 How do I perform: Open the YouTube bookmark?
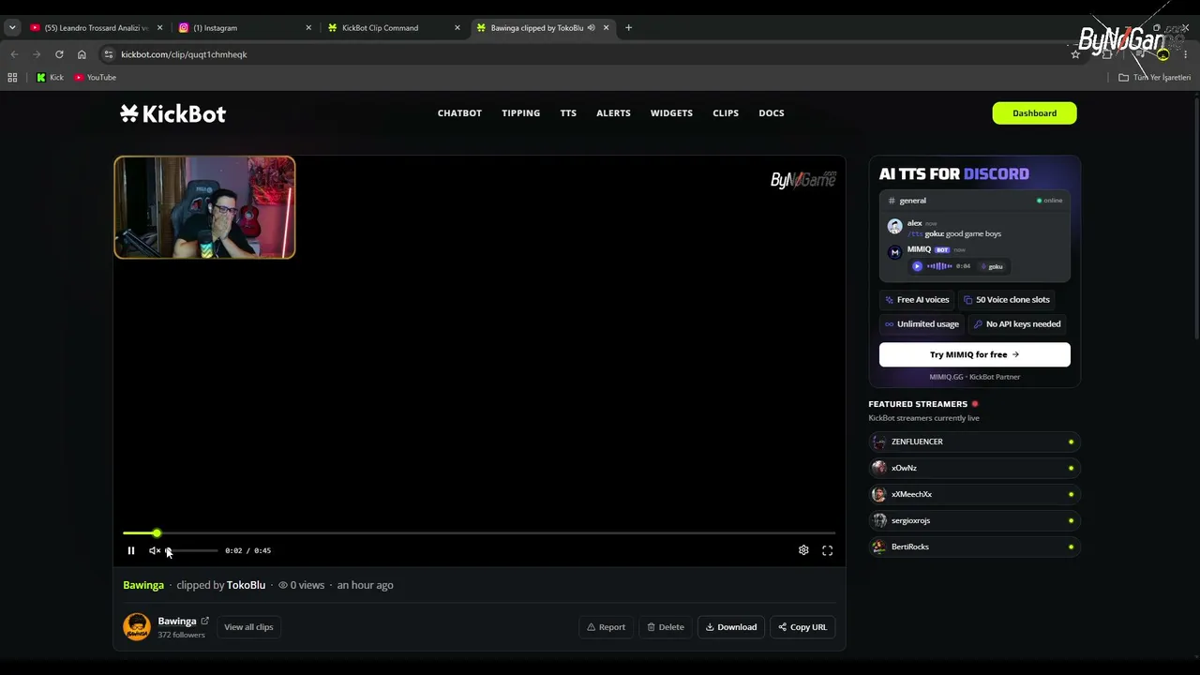point(95,78)
